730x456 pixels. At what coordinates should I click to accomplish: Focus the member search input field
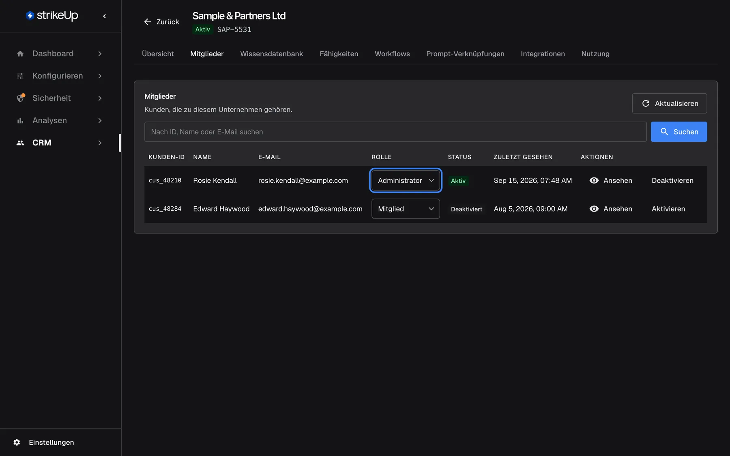[395, 132]
